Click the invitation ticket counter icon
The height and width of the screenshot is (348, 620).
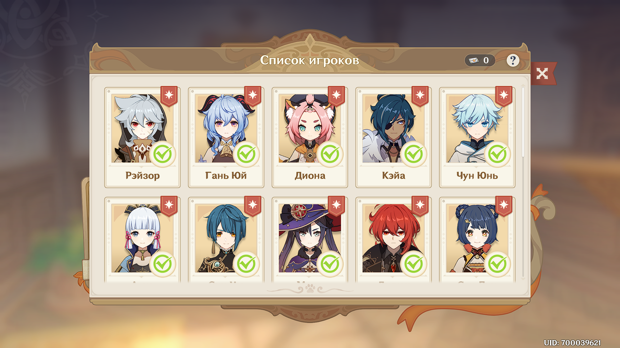coord(474,60)
